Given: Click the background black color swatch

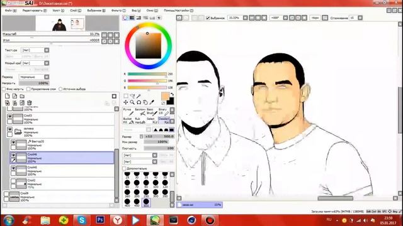Looking at the screenshot, I should point(171,102).
